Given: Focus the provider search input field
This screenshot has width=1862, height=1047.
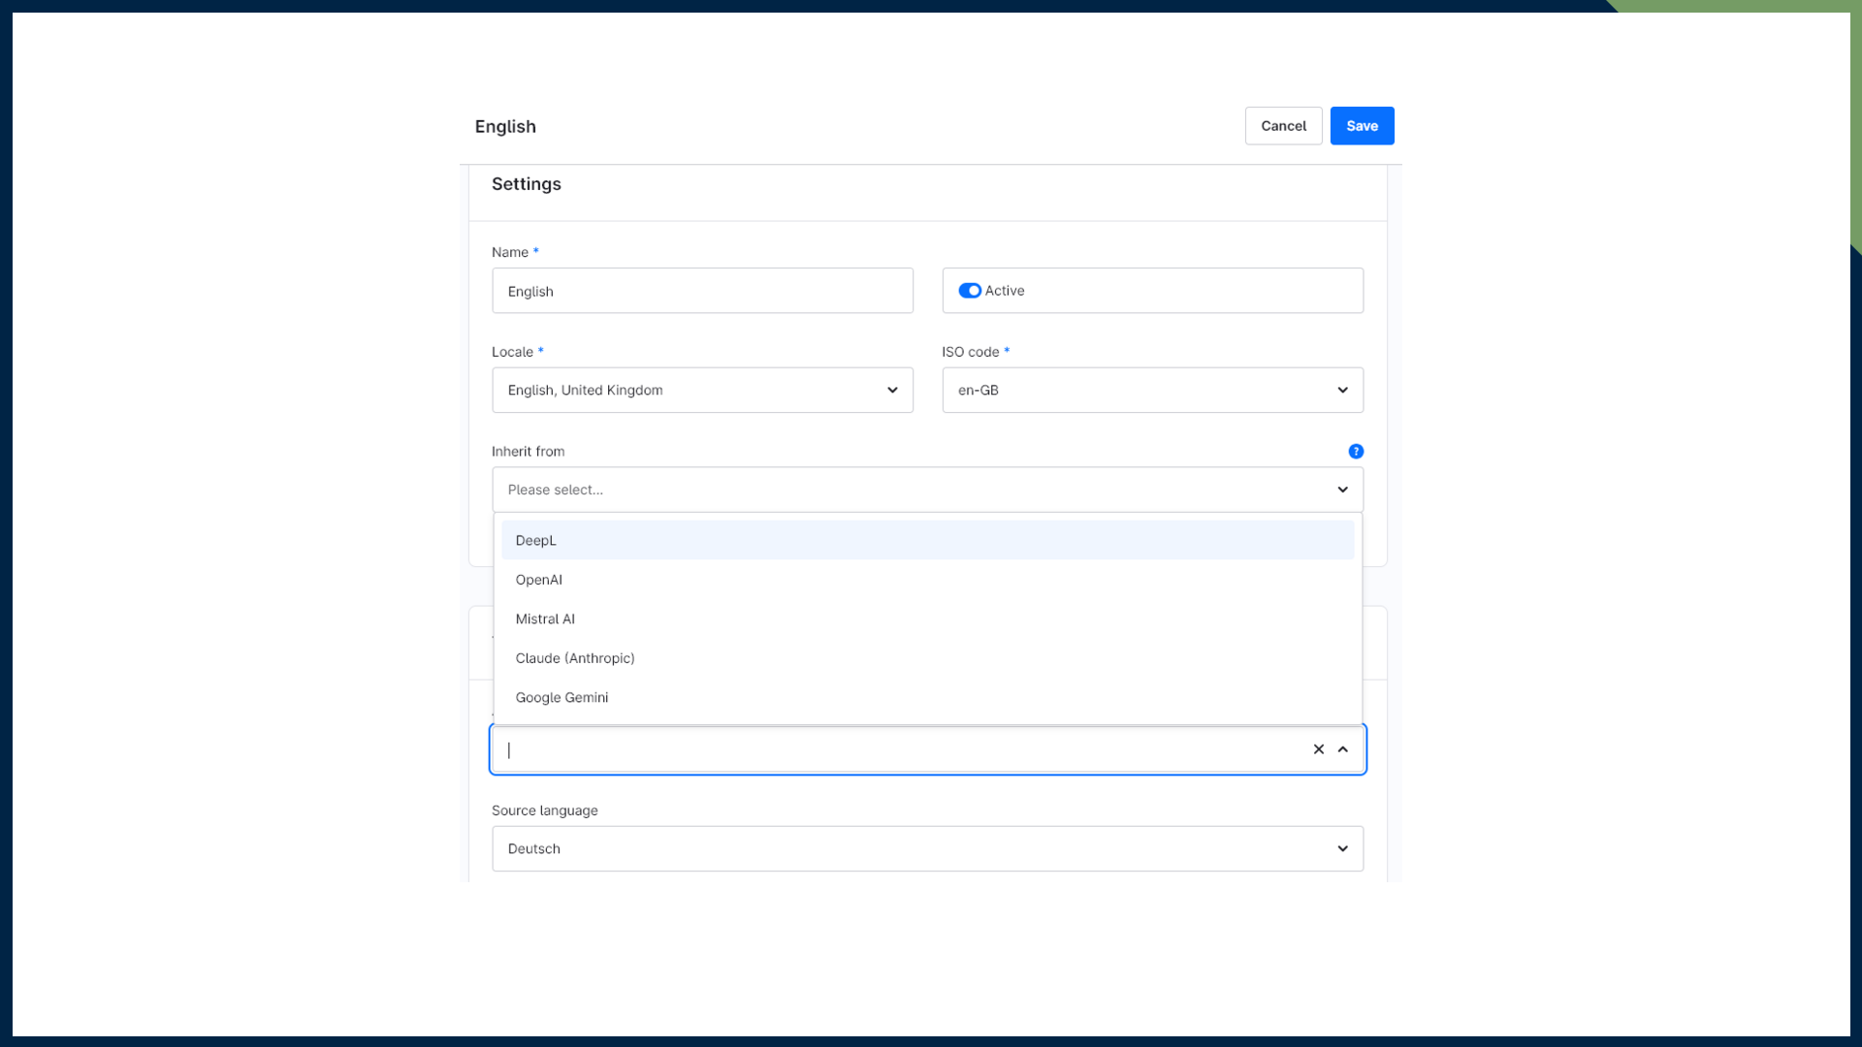Looking at the screenshot, I should [902, 749].
